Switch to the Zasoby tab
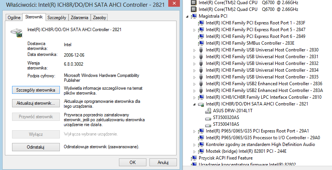This screenshot has height=170, width=332. [99, 18]
